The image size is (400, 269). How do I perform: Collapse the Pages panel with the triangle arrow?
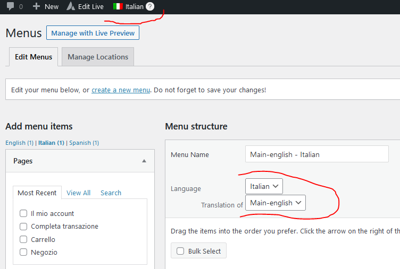144,161
